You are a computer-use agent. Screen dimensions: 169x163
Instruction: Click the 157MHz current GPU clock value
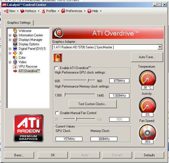(x=69, y=139)
